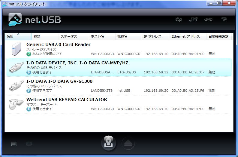Click the net.USB logo icon
The image size is (238, 157).
[15, 20]
